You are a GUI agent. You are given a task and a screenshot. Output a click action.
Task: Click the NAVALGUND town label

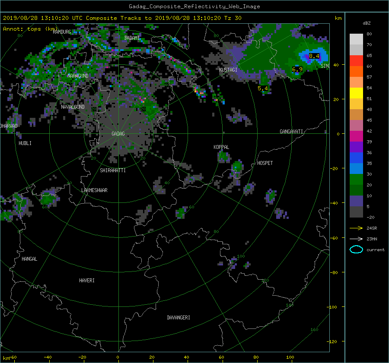click(73, 107)
